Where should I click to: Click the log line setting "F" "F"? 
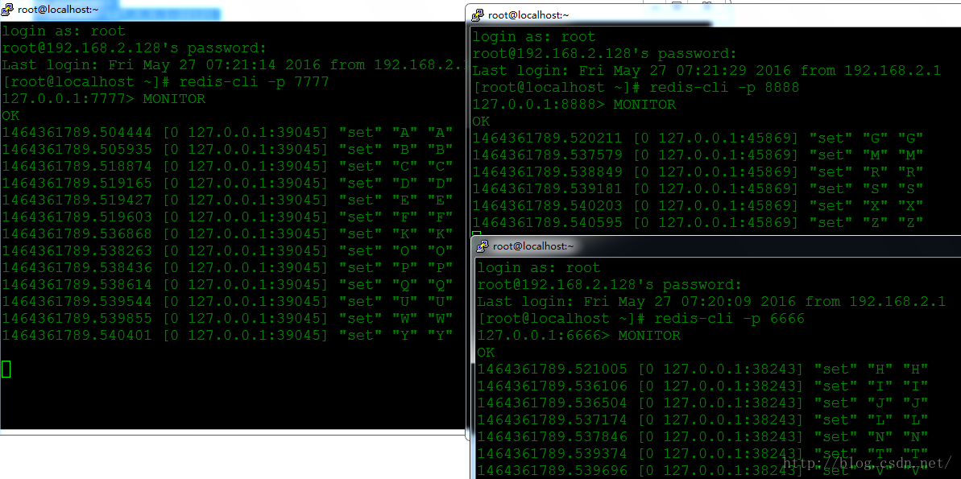(x=227, y=217)
